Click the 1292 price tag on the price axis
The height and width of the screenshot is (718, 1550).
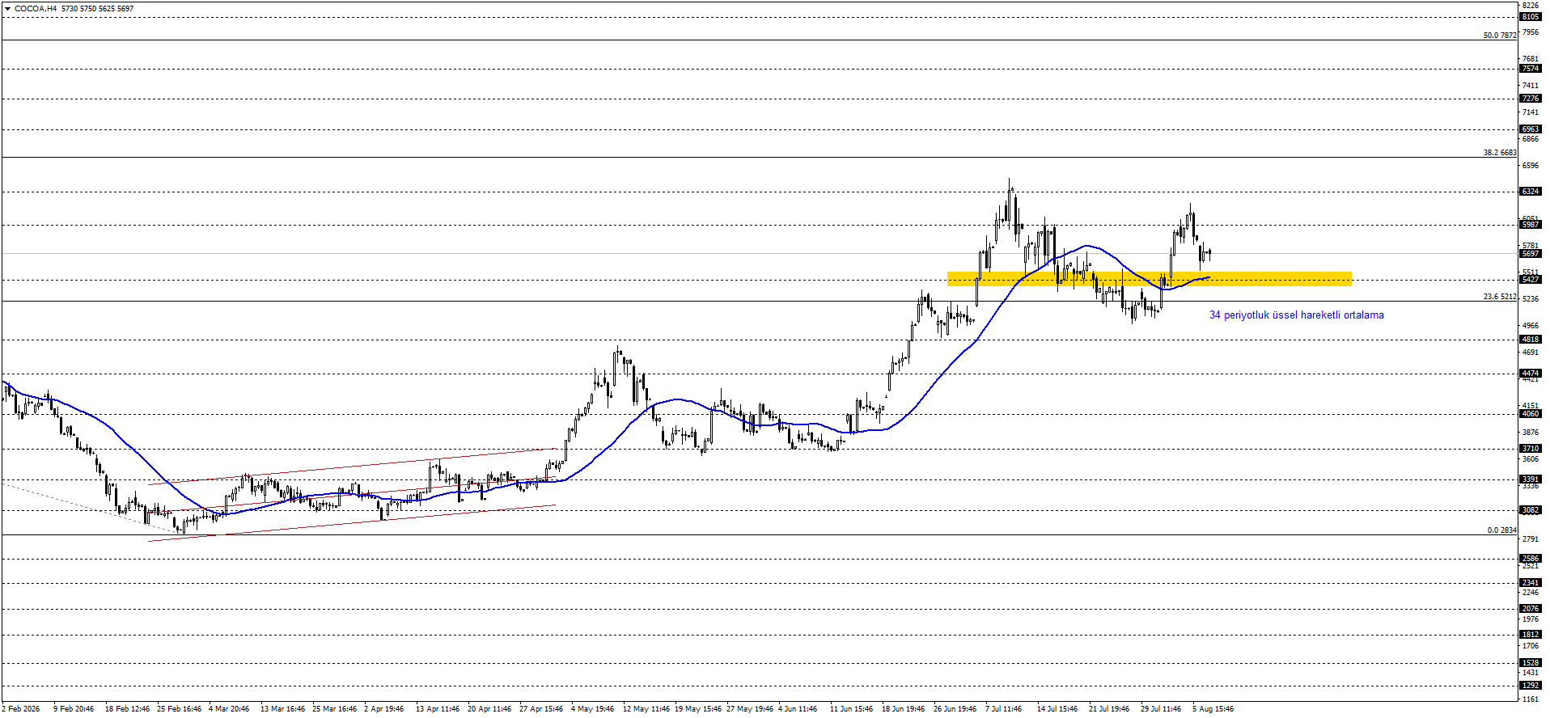(1531, 686)
